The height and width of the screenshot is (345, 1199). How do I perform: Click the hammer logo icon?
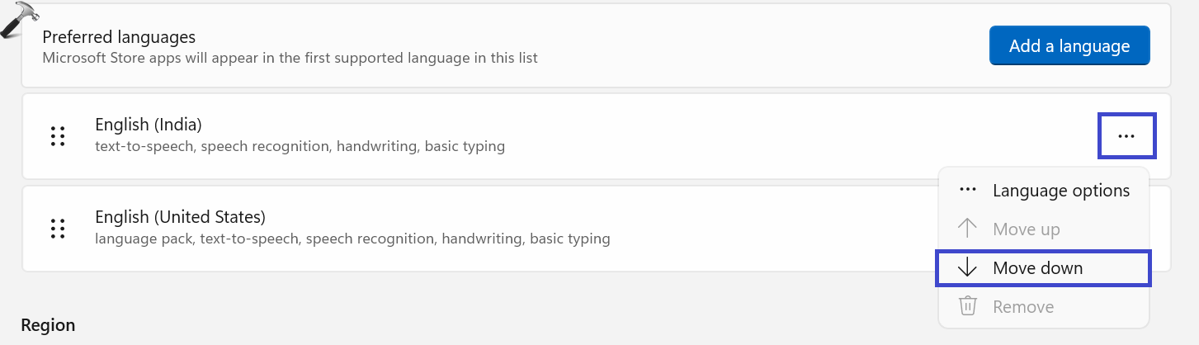point(20,20)
